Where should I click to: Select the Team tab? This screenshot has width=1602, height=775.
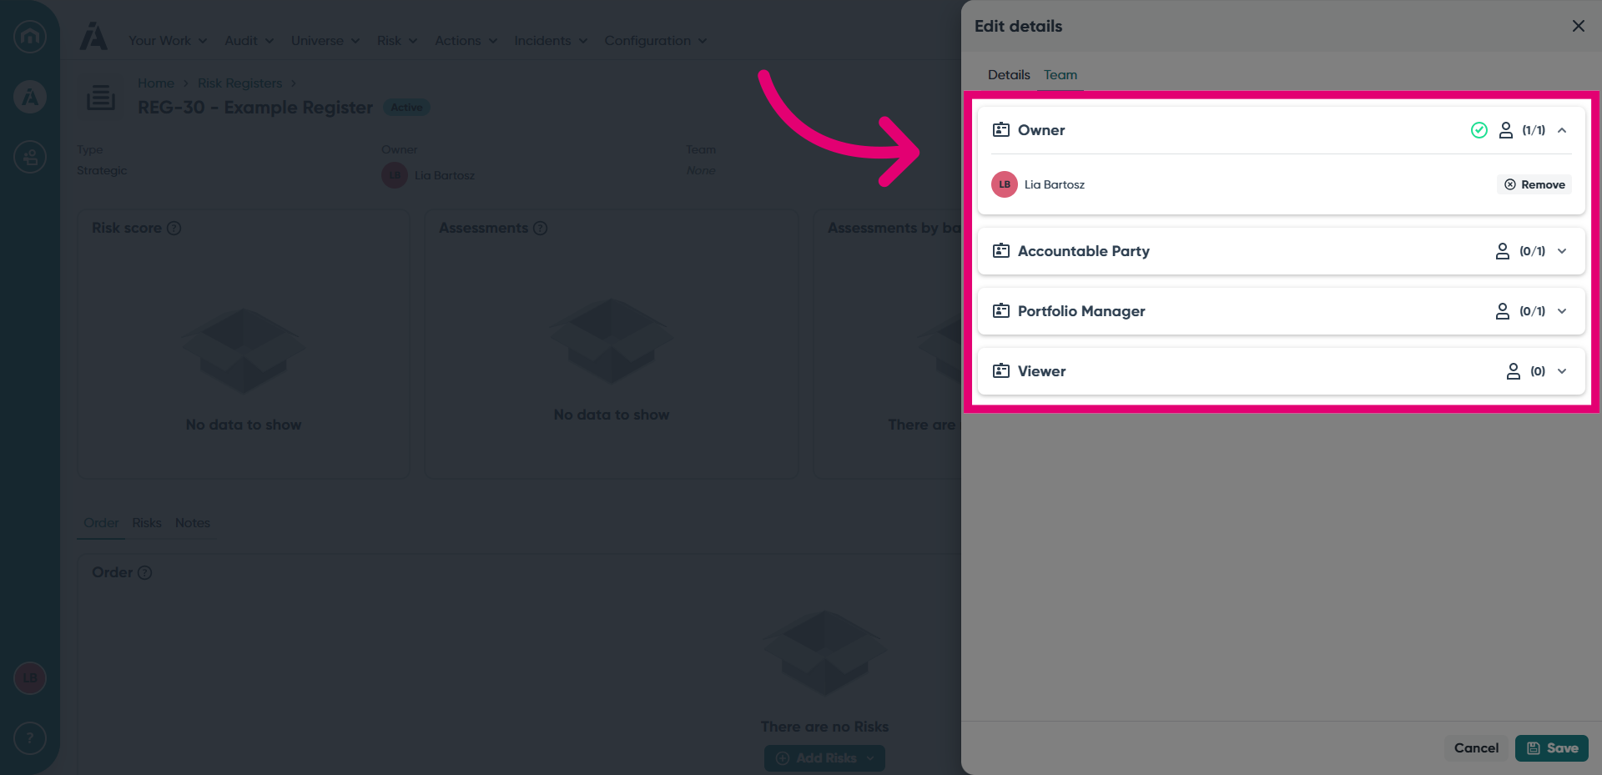1060,75
